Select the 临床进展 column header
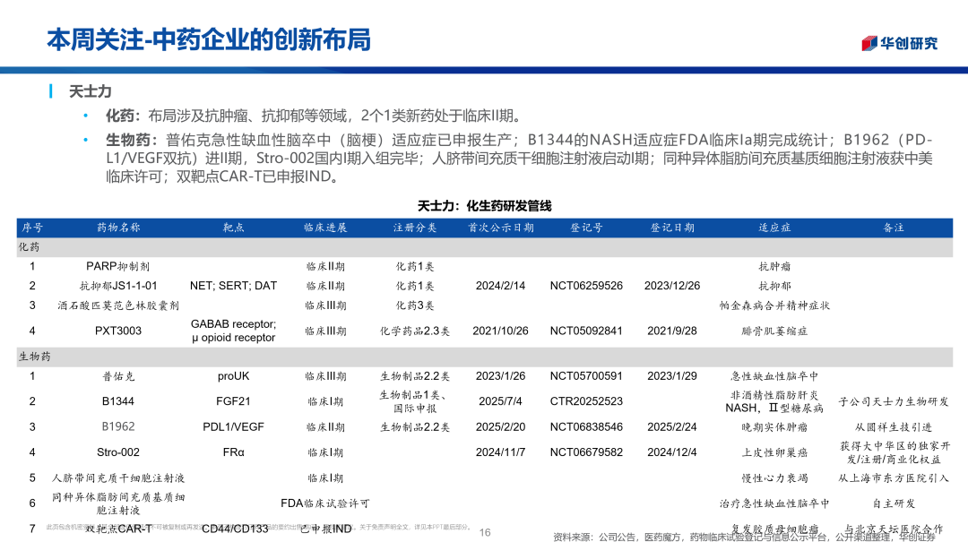This screenshot has height=542, width=968. [325, 228]
